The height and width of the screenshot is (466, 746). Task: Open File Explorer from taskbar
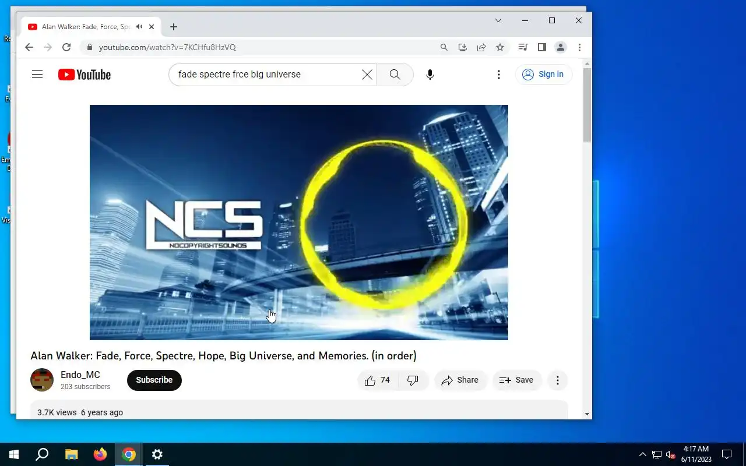point(71,454)
